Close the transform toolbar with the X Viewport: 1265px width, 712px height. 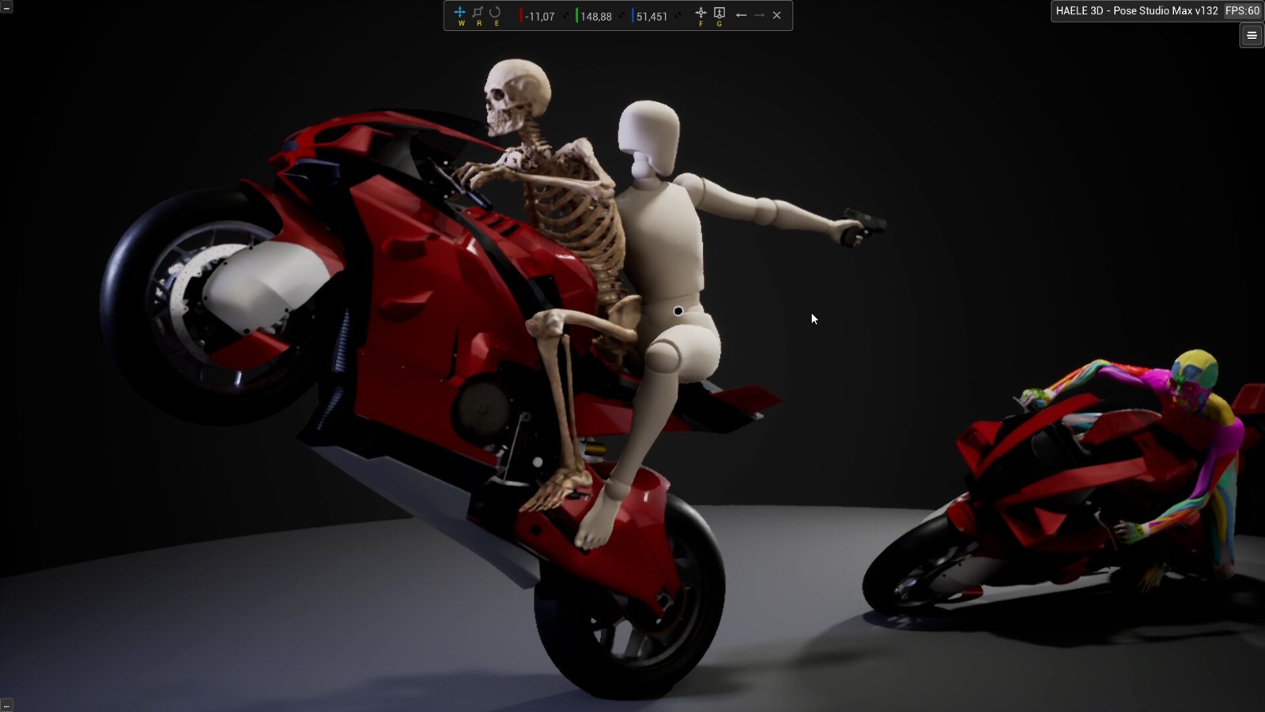tap(777, 15)
